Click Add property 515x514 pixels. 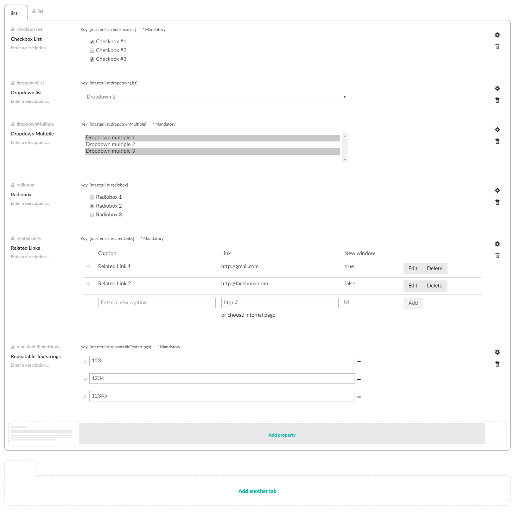(282, 435)
